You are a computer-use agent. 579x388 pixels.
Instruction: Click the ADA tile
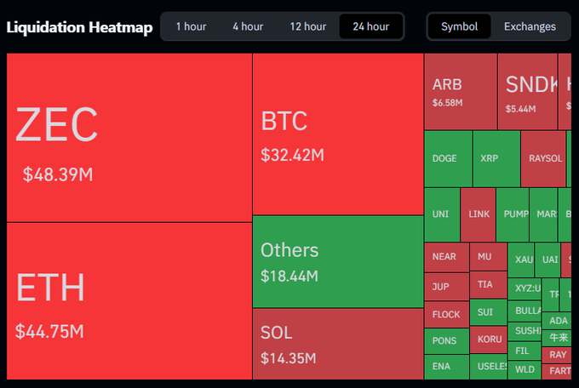[557, 321]
